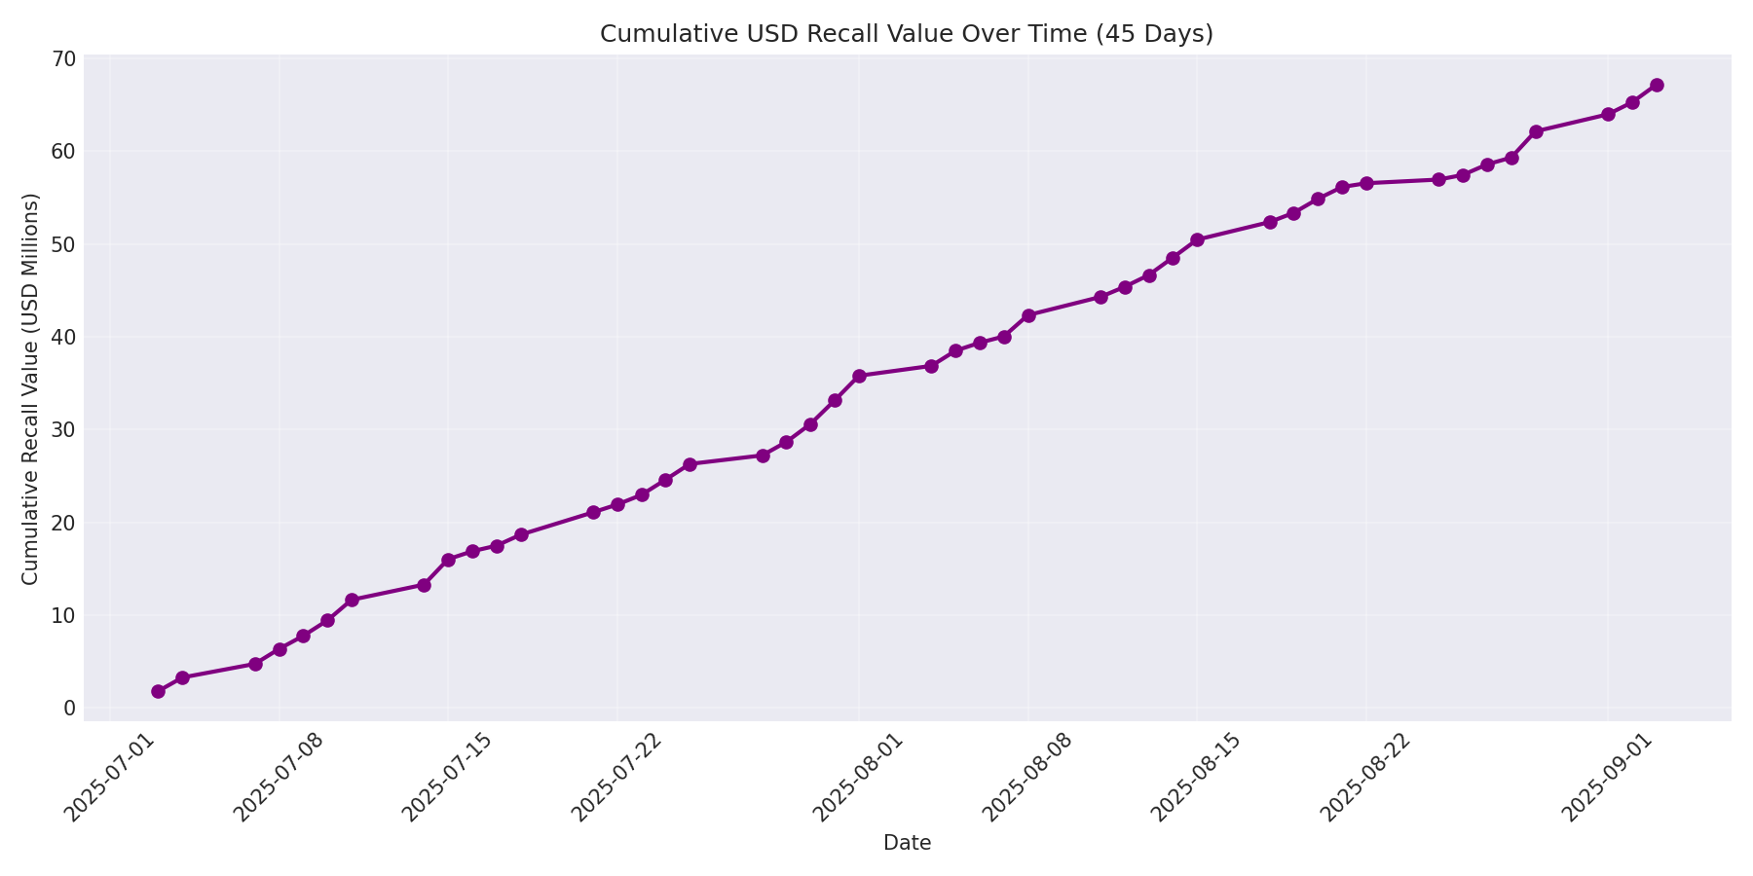Click the 70 y-axis tick label

coord(65,59)
